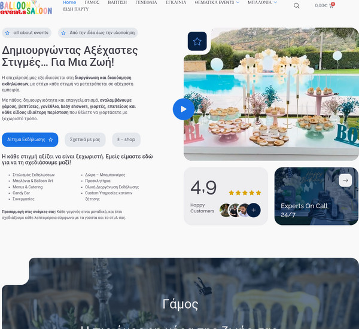Open ΓΕΝΕΘΛΙΑ menu item
Image resolution: width=359 pixels, height=329 pixels.
click(146, 2)
